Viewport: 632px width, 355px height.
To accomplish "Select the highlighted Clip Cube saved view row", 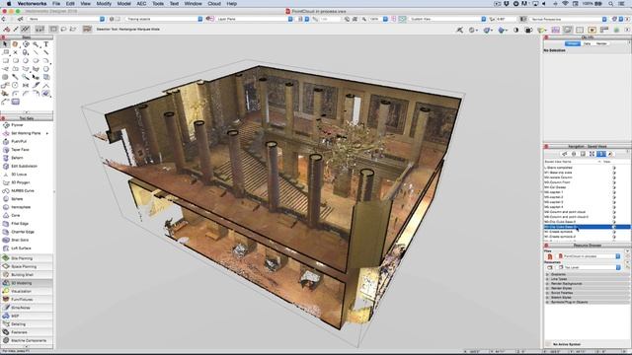I will pyautogui.click(x=587, y=227).
